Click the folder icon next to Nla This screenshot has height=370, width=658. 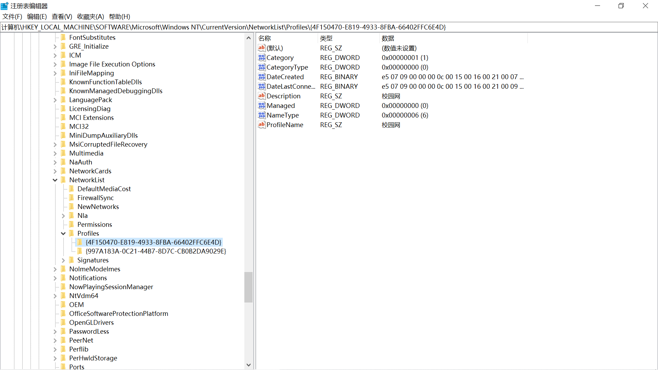point(72,215)
